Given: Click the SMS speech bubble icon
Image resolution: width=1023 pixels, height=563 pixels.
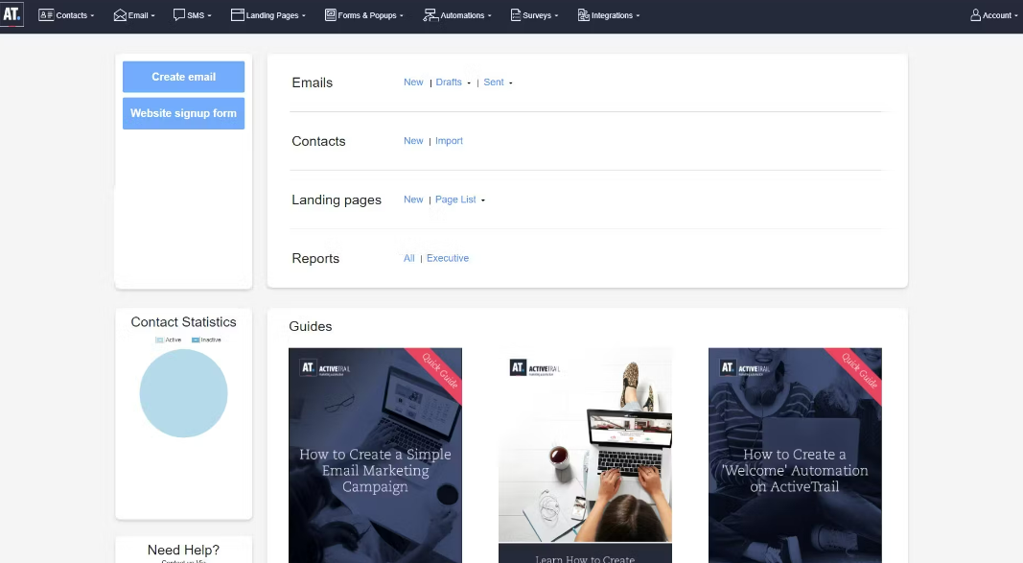Looking at the screenshot, I should click(178, 15).
